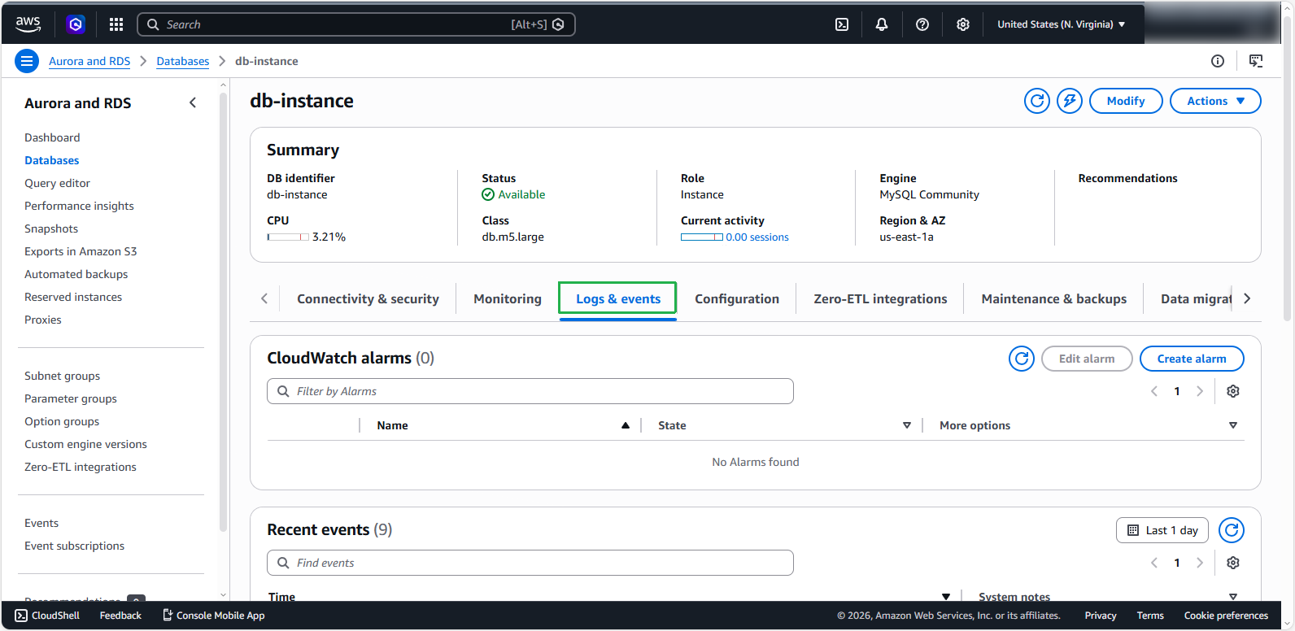The width and height of the screenshot is (1295, 631).
Task: Refresh the CloudWatch alarms list
Action: point(1022,359)
